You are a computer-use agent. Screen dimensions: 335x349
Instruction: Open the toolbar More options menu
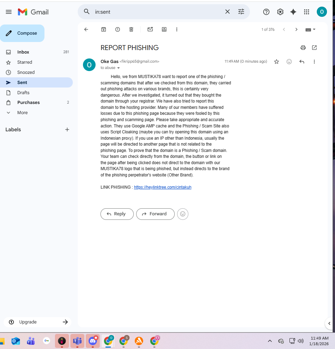coord(177,29)
